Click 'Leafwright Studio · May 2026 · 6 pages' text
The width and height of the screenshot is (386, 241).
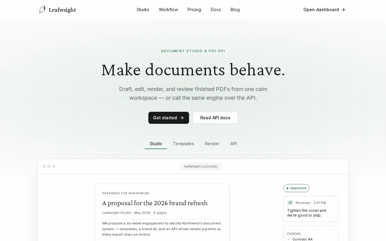tap(134, 213)
